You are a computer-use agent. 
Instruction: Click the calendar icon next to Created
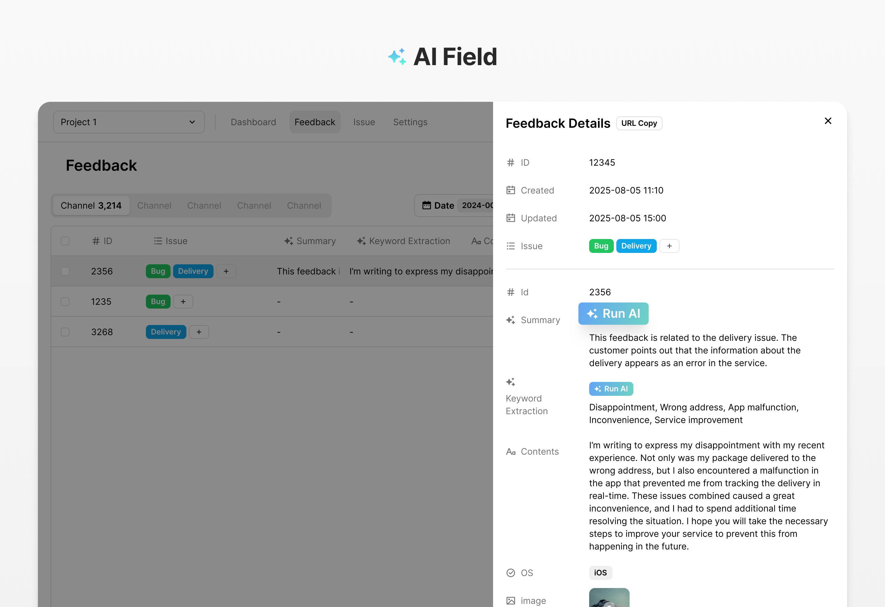click(510, 190)
